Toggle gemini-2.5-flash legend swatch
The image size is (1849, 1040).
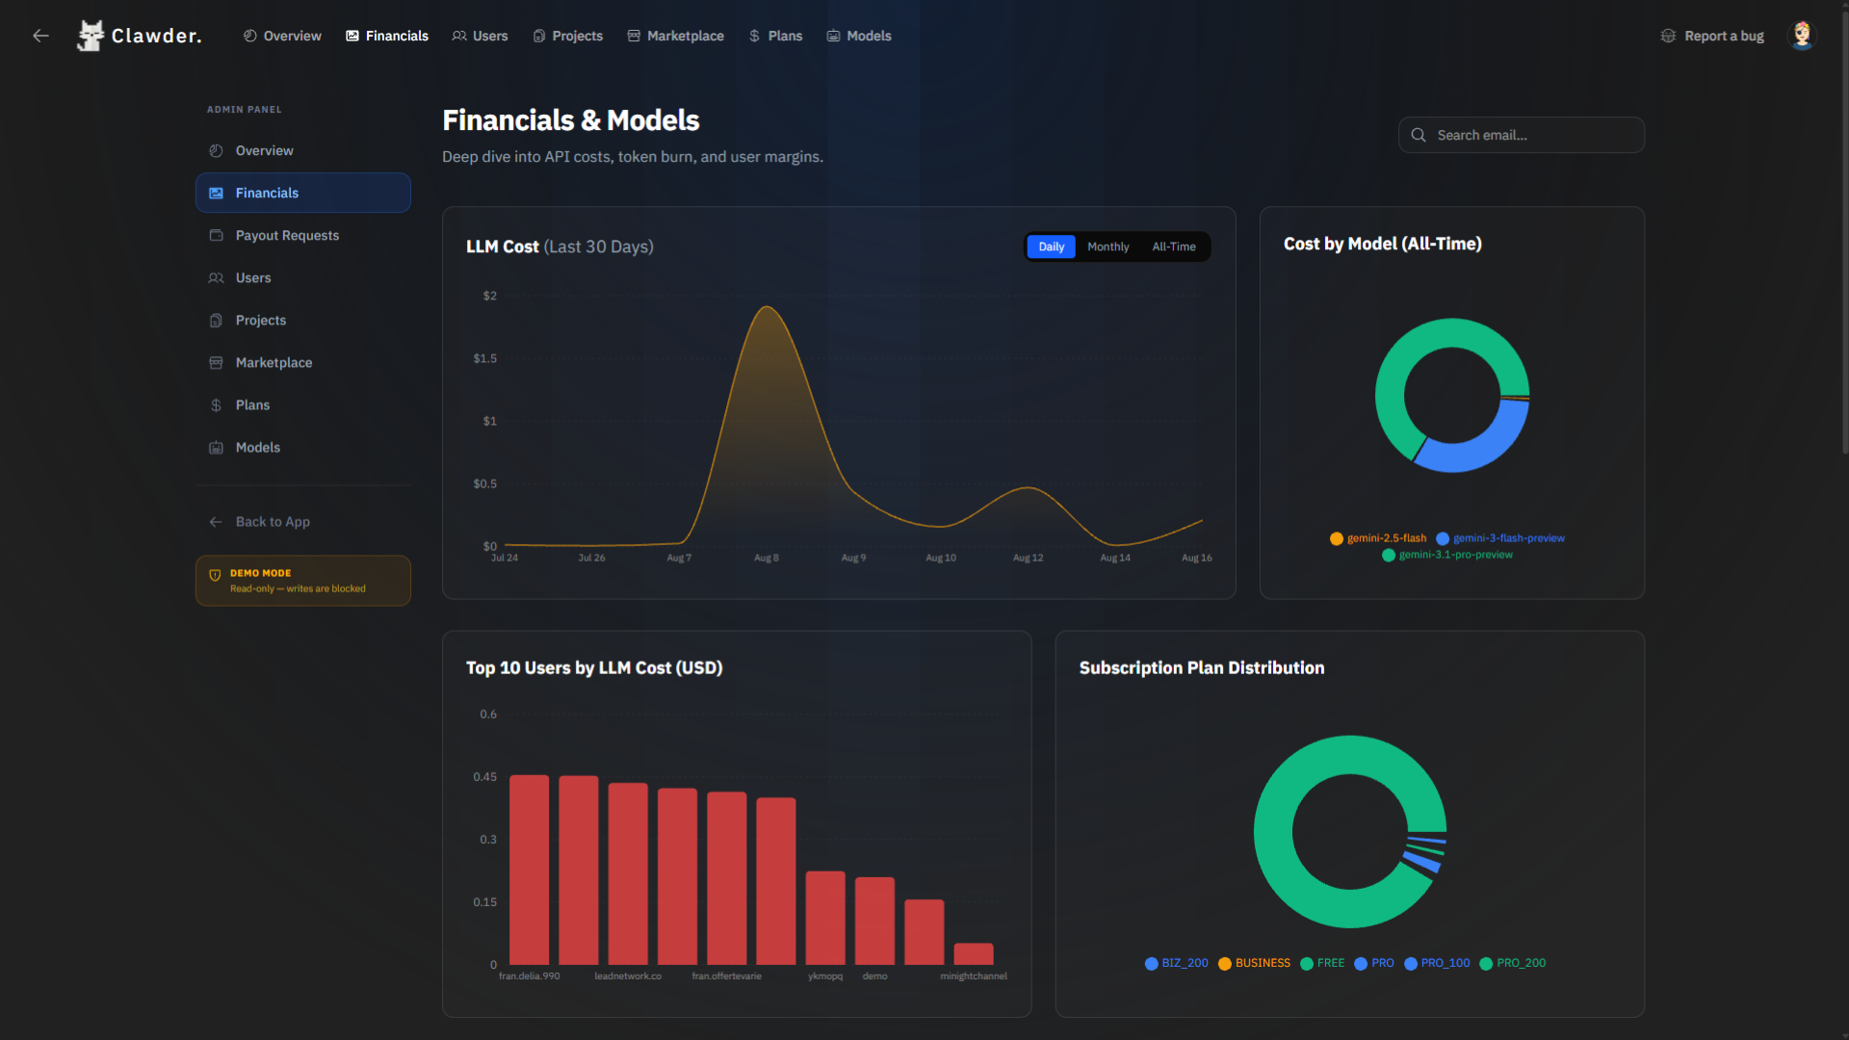1336,538
